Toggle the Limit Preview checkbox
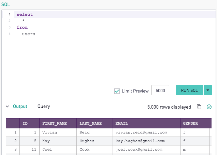Viewport: 217px width, 155px height. pyautogui.click(x=117, y=91)
